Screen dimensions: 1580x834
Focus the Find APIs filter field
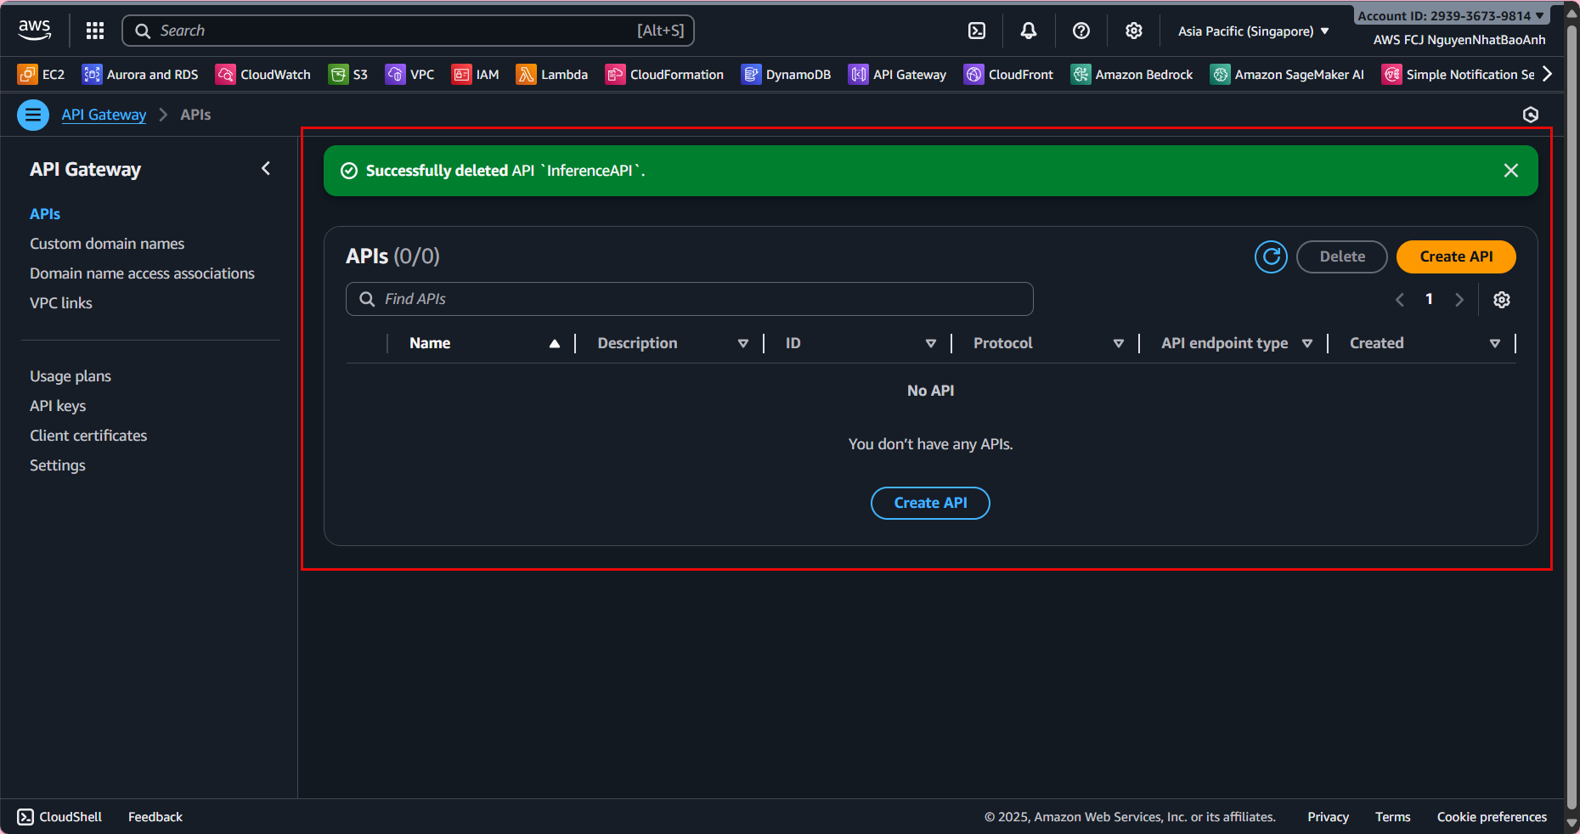tap(690, 299)
